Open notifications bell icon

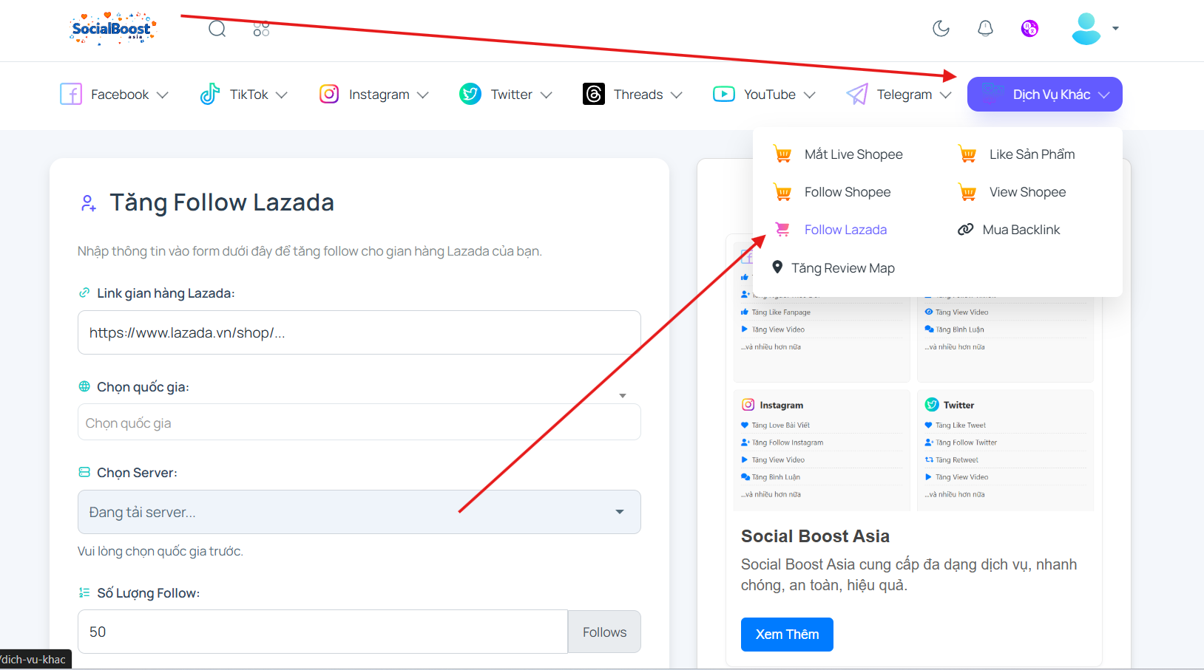(x=985, y=29)
